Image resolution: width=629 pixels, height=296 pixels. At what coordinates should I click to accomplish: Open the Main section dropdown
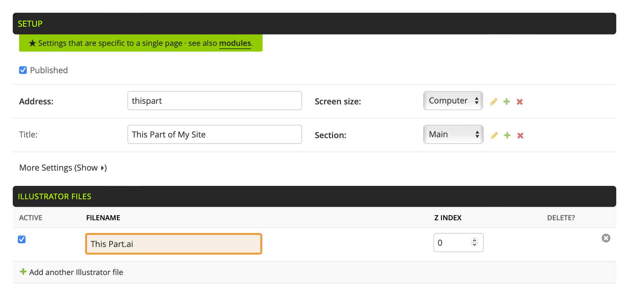pyautogui.click(x=453, y=135)
